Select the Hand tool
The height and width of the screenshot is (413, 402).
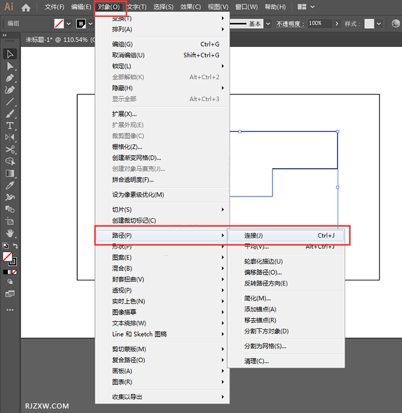click(10, 233)
